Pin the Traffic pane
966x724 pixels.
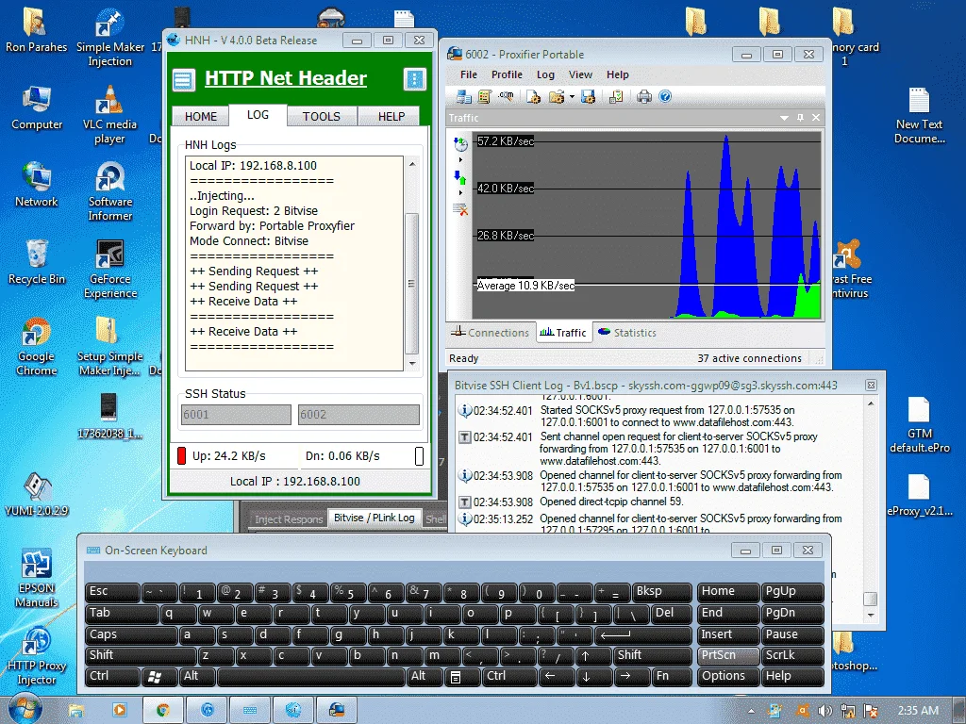800,118
